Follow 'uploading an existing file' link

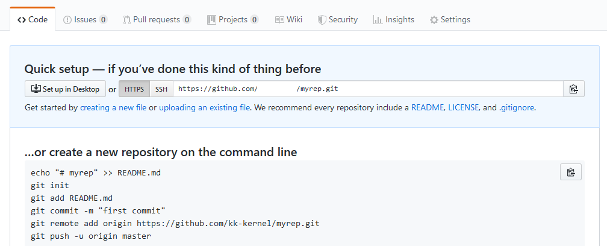(x=204, y=108)
